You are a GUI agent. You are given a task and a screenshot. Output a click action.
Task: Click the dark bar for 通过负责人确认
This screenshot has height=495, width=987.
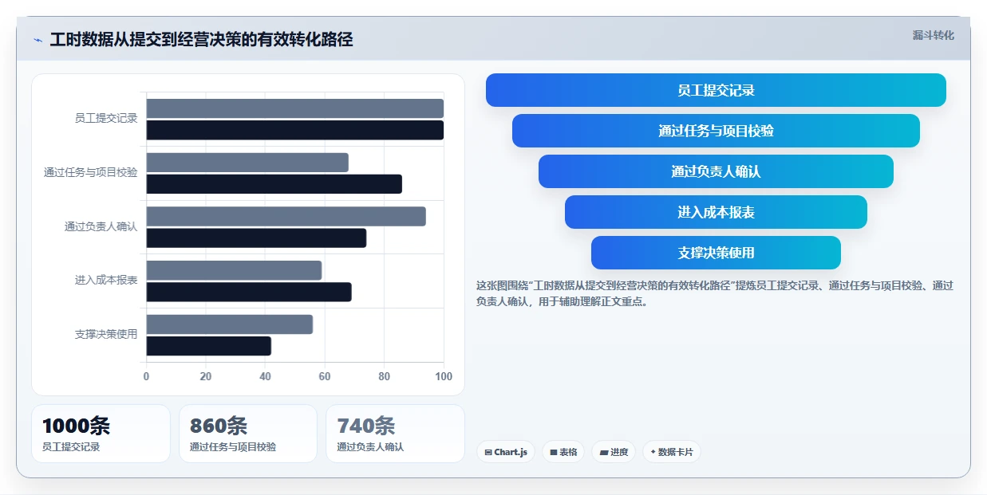point(256,238)
